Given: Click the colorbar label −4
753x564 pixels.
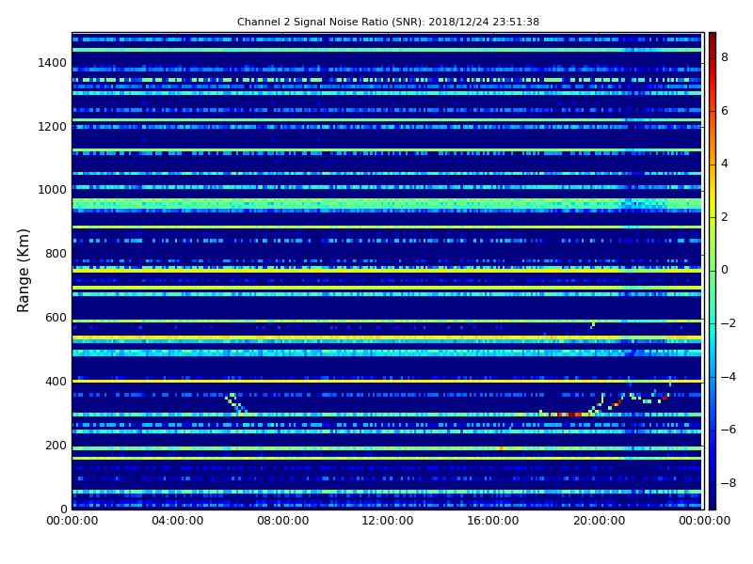Looking at the screenshot, I should [728, 377].
